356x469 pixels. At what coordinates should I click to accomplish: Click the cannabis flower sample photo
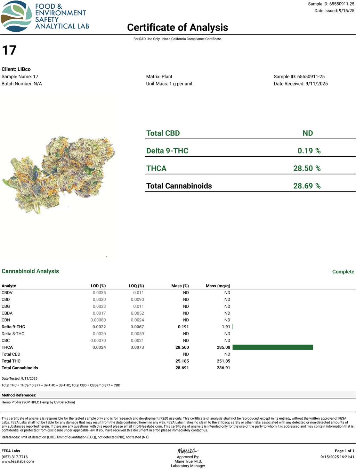click(x=59, y=174)
